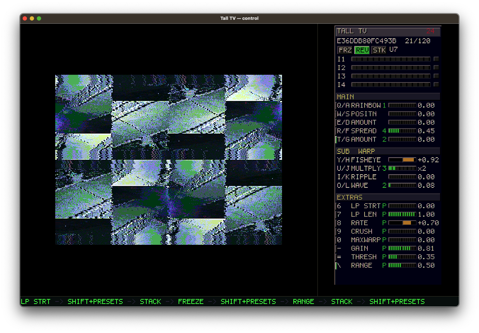Screen dimensions: 479x333
Task: Toggle the STK stack button
Action: pos(379,50)
